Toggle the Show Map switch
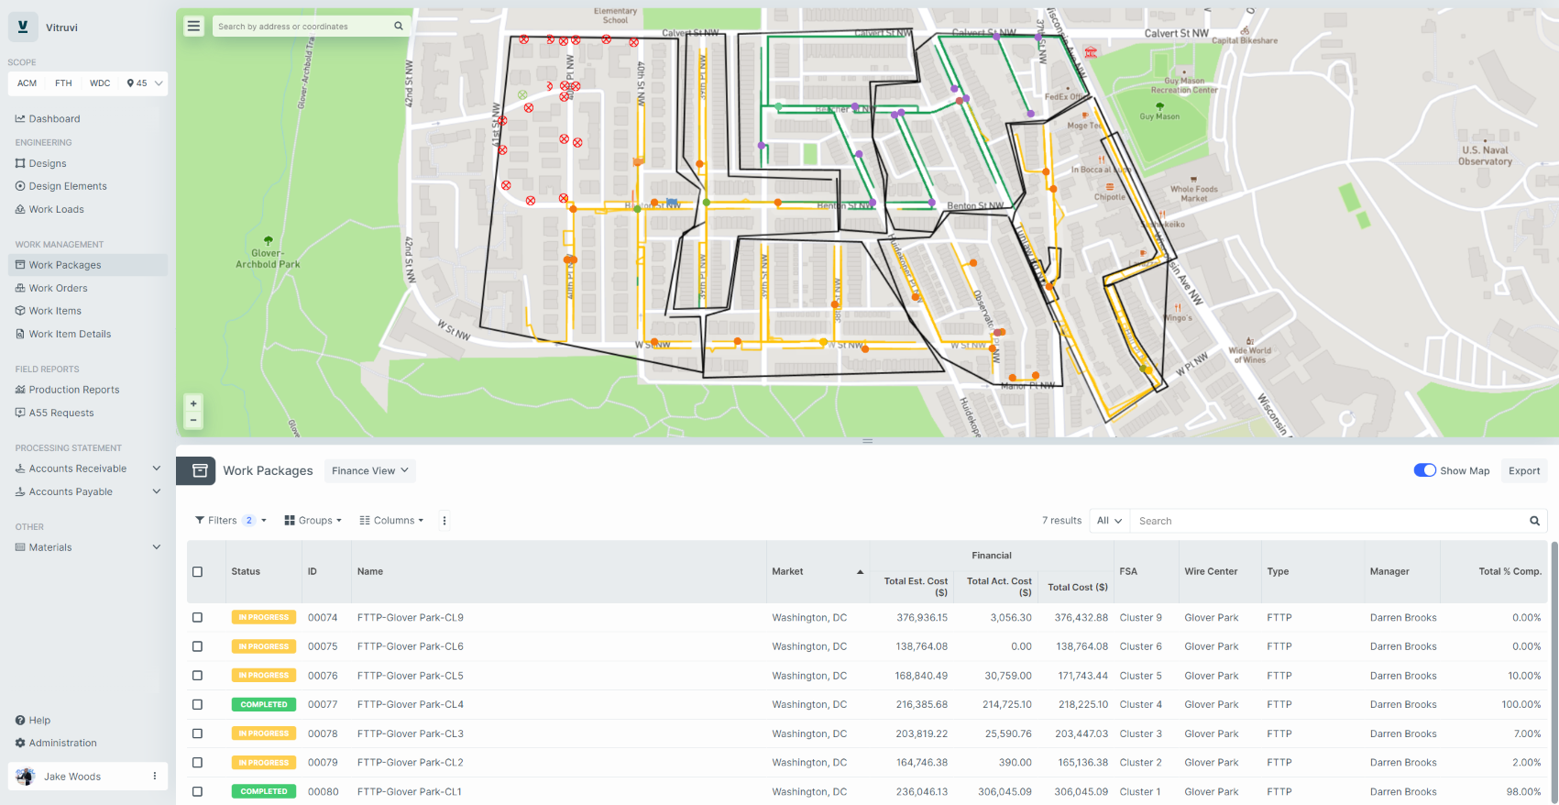 1424,470
